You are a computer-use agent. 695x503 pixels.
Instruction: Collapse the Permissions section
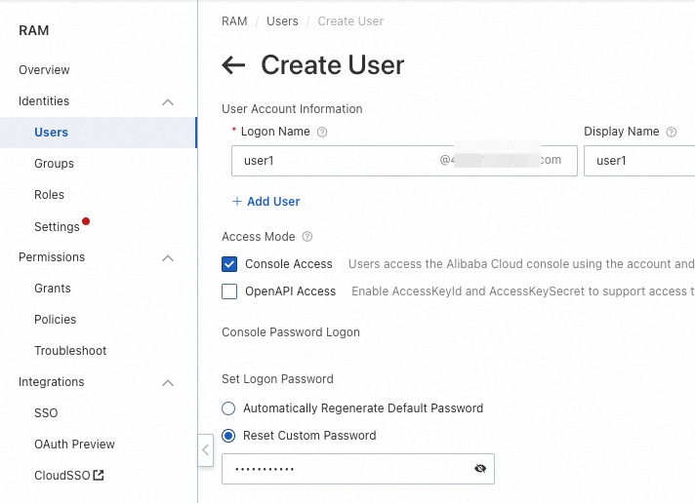tap(168, 257)
